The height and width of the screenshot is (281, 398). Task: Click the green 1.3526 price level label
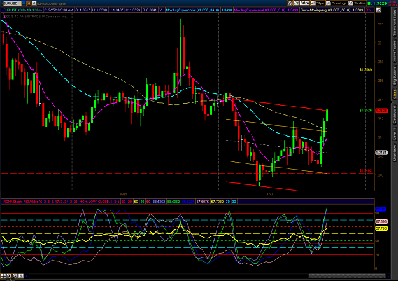point(366,110)
